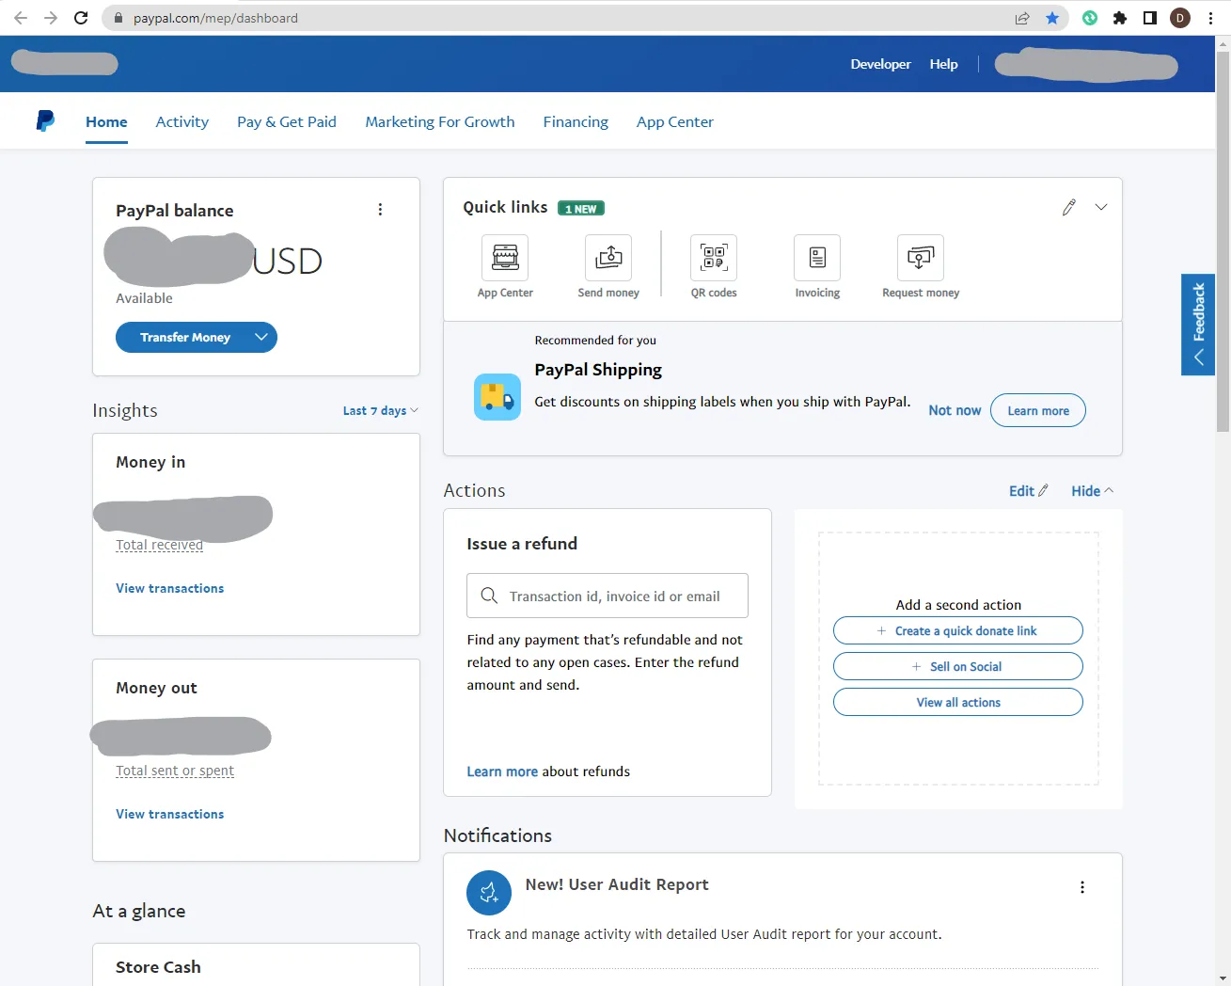Screen dimensions: 1231x986
Task: Bookmark this page with the star icon
Action: 1052,18
